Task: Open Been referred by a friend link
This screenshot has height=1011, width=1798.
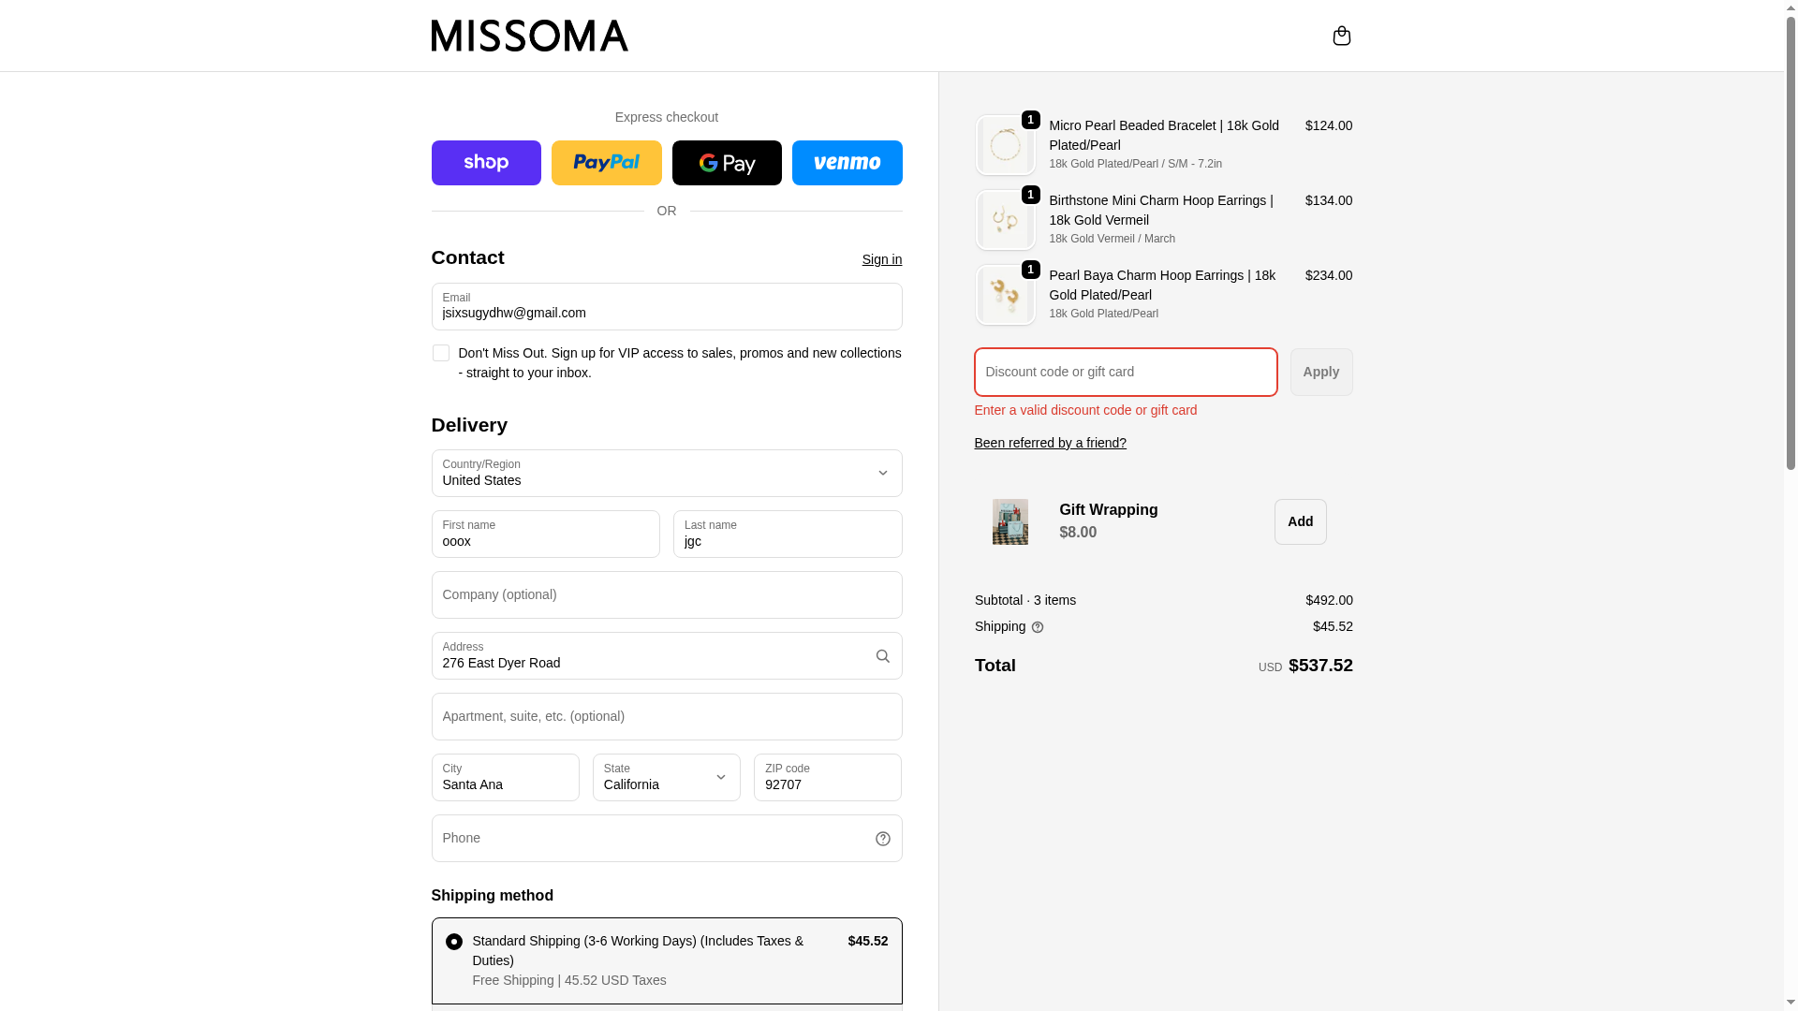Action: [1050, 443]
